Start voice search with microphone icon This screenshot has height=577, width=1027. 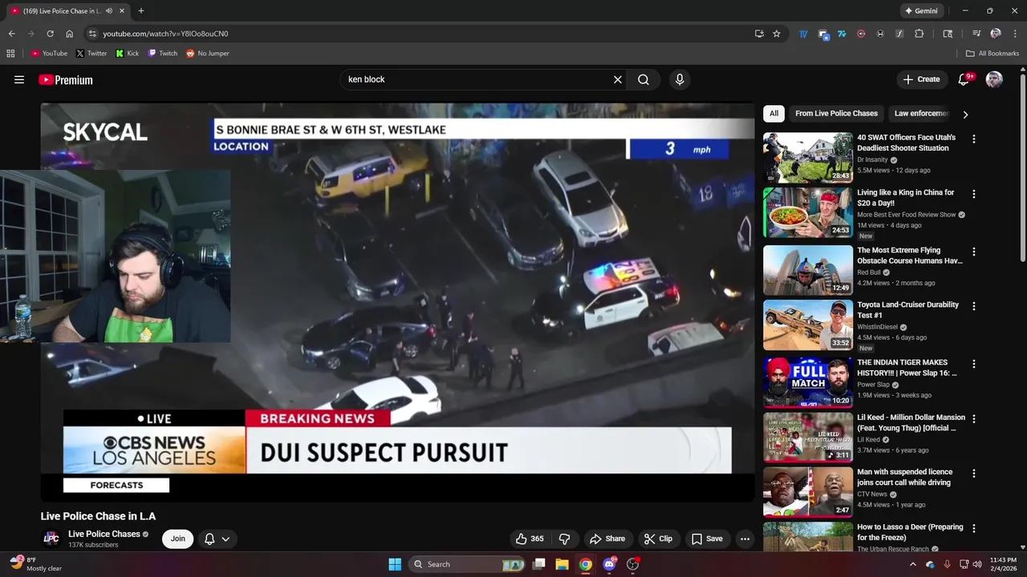click(680, 79)
